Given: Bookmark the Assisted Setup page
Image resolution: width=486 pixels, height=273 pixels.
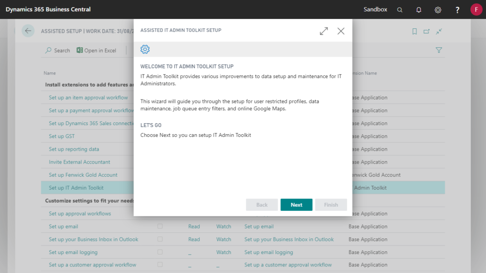Looking at the screenshot, I should 414,31.
